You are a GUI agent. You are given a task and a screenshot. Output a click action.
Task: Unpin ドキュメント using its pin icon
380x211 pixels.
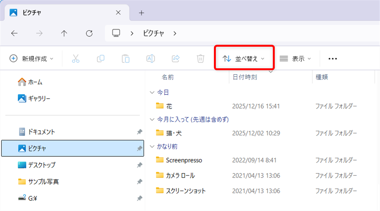139,132
